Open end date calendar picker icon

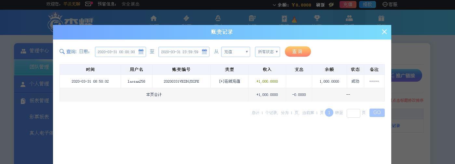tap(204, 52)
